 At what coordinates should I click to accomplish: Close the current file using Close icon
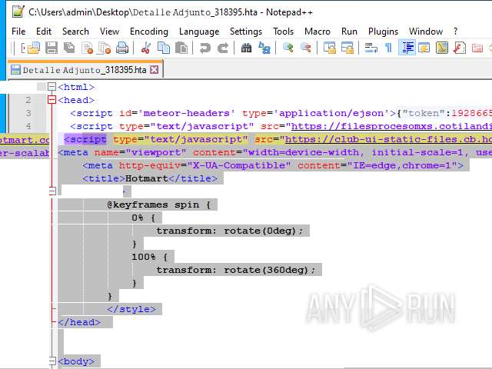(87, 48)
